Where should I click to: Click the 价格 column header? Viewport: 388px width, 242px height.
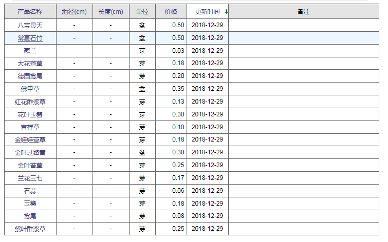(x=171, y=12)
